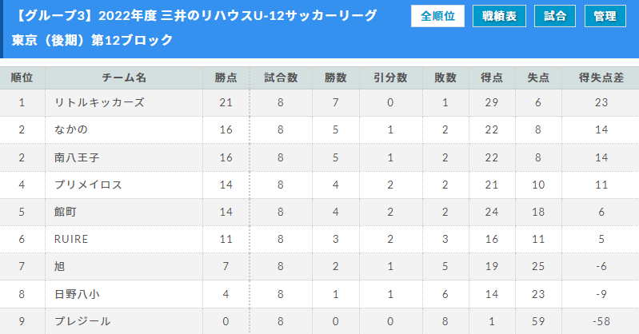The height and width of the screenshot is (334, 639).
Task: Click the 管理 management button
Action: click(x=605, y=16)
